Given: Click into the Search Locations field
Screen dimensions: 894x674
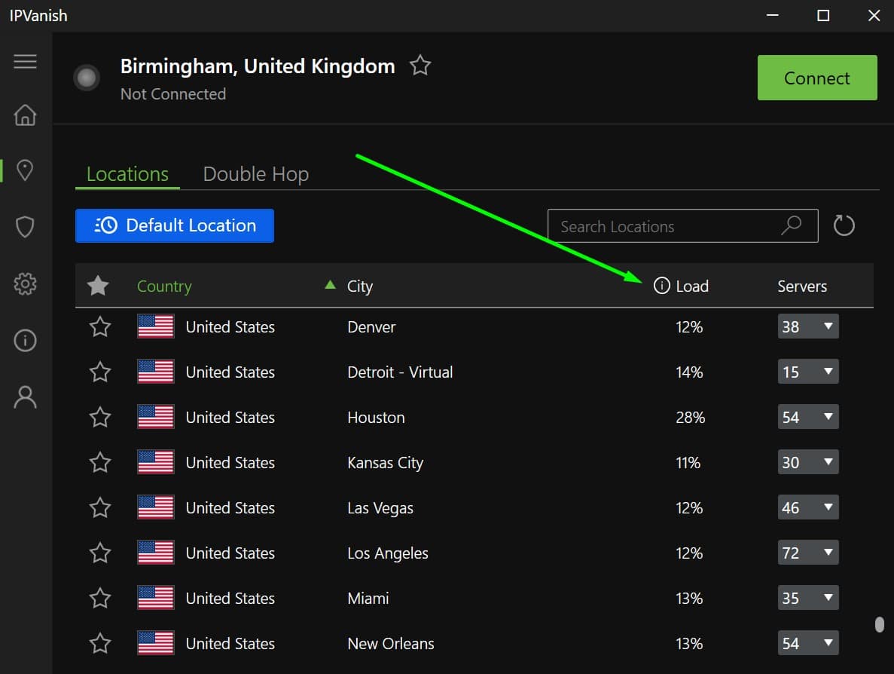Looking at the screenshot, I should coord(682,226).
